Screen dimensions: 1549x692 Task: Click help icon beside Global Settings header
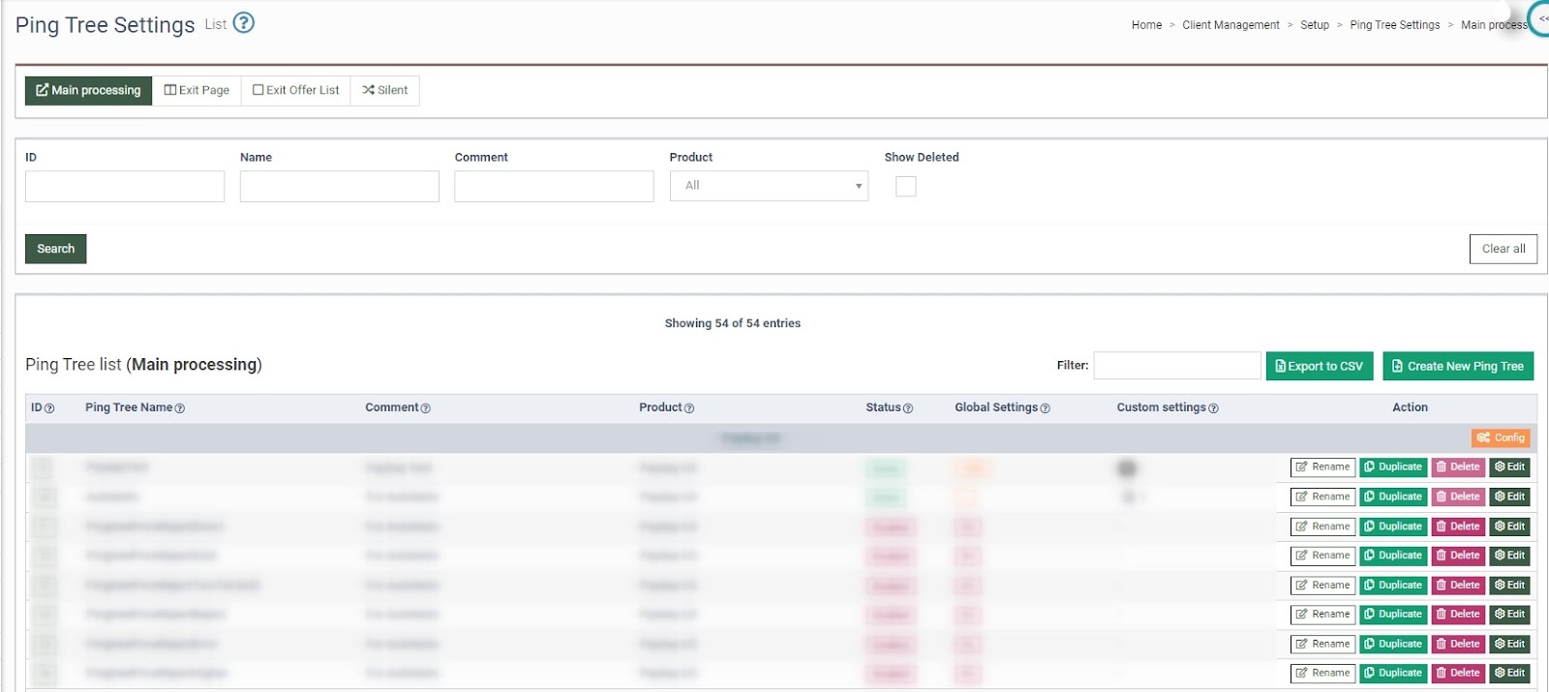click(x=1045, y=408)
